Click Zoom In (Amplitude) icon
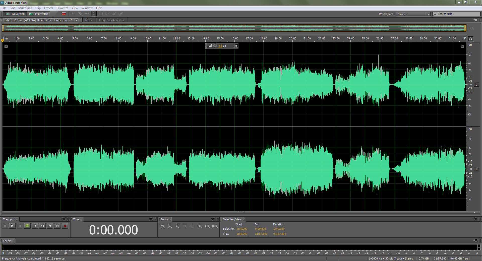 click(162, 226)
